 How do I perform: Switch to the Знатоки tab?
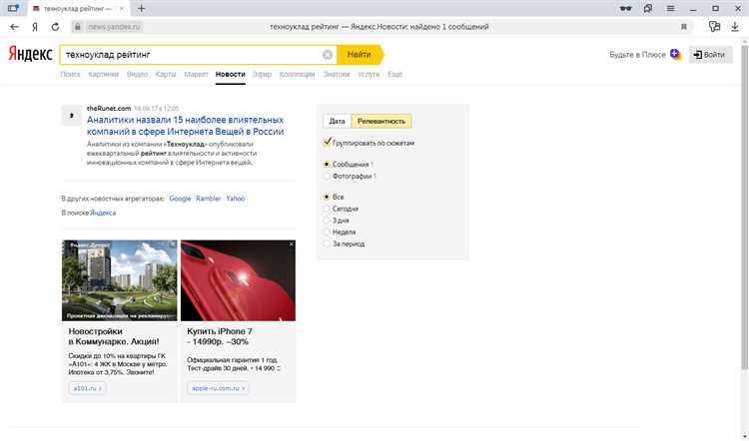coord(337,74)
